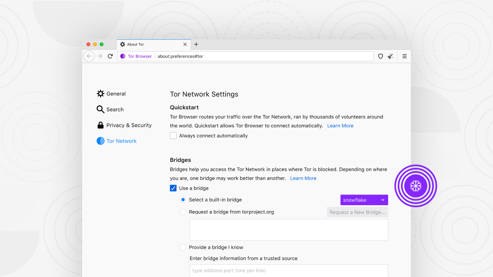The height and width of the screenshot is (277, 493).
Task: Choose Provide a bridge I know option
Action: (183, 247)
